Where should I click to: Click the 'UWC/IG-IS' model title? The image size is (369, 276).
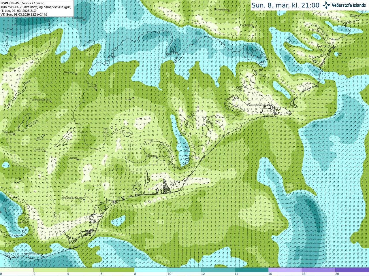(10, 3)
